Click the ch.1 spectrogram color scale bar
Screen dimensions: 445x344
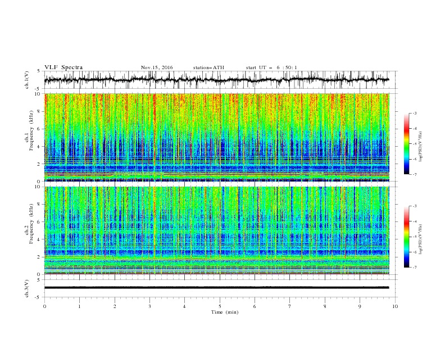pos(406,144)
